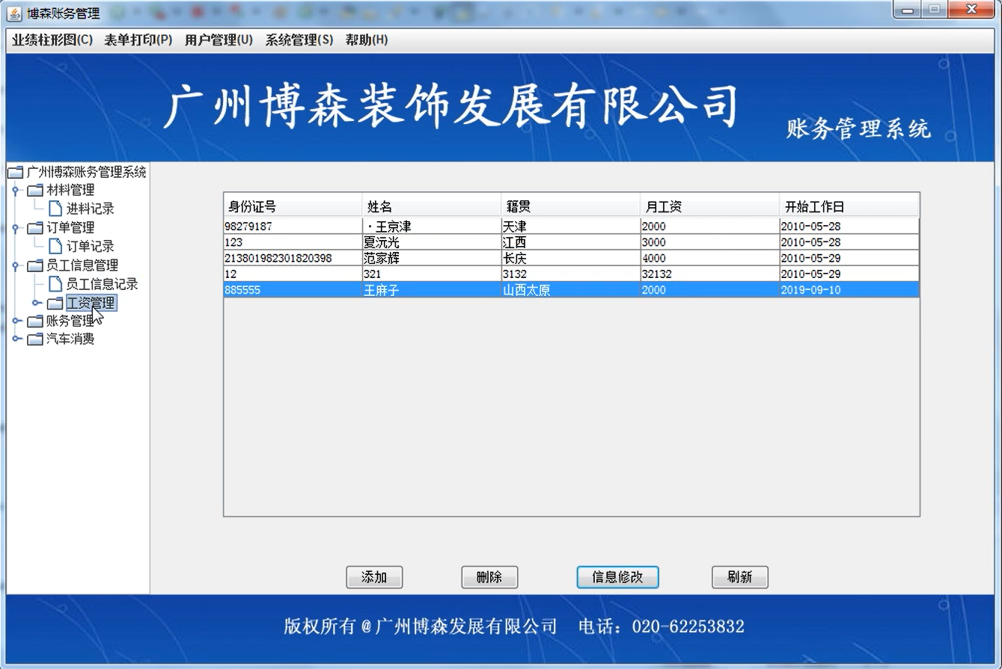Image resolution: width=1002 pixels, height=669 pixels.
Task: Select the 账务管理 tree item label
Action: (x=70, y=321)
